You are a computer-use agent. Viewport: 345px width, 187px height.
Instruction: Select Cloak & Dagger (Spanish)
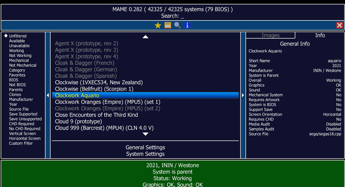145,76
